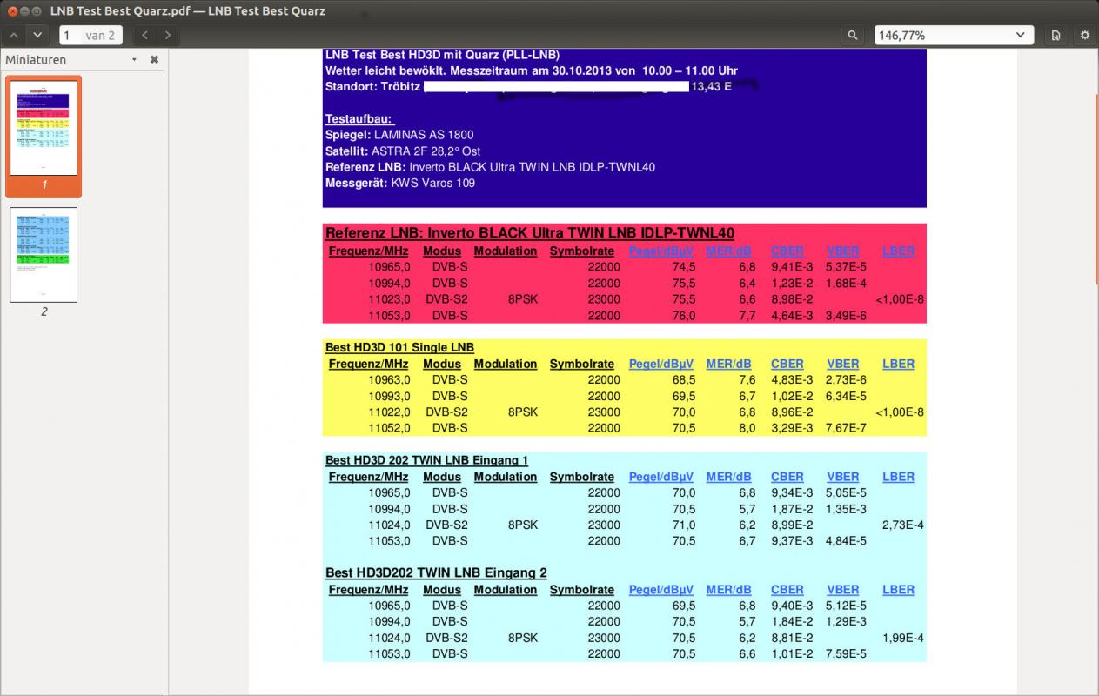
Task: Click the red section MER/dB link
Action: coord(728,251)
